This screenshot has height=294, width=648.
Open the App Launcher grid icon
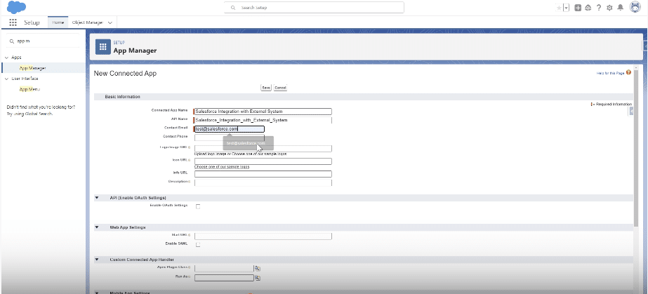pos(13,22)
